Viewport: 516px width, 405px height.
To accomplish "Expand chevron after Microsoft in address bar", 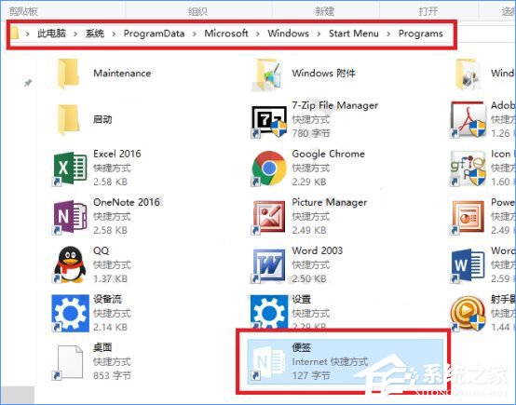I will click(x=257, y=34).
